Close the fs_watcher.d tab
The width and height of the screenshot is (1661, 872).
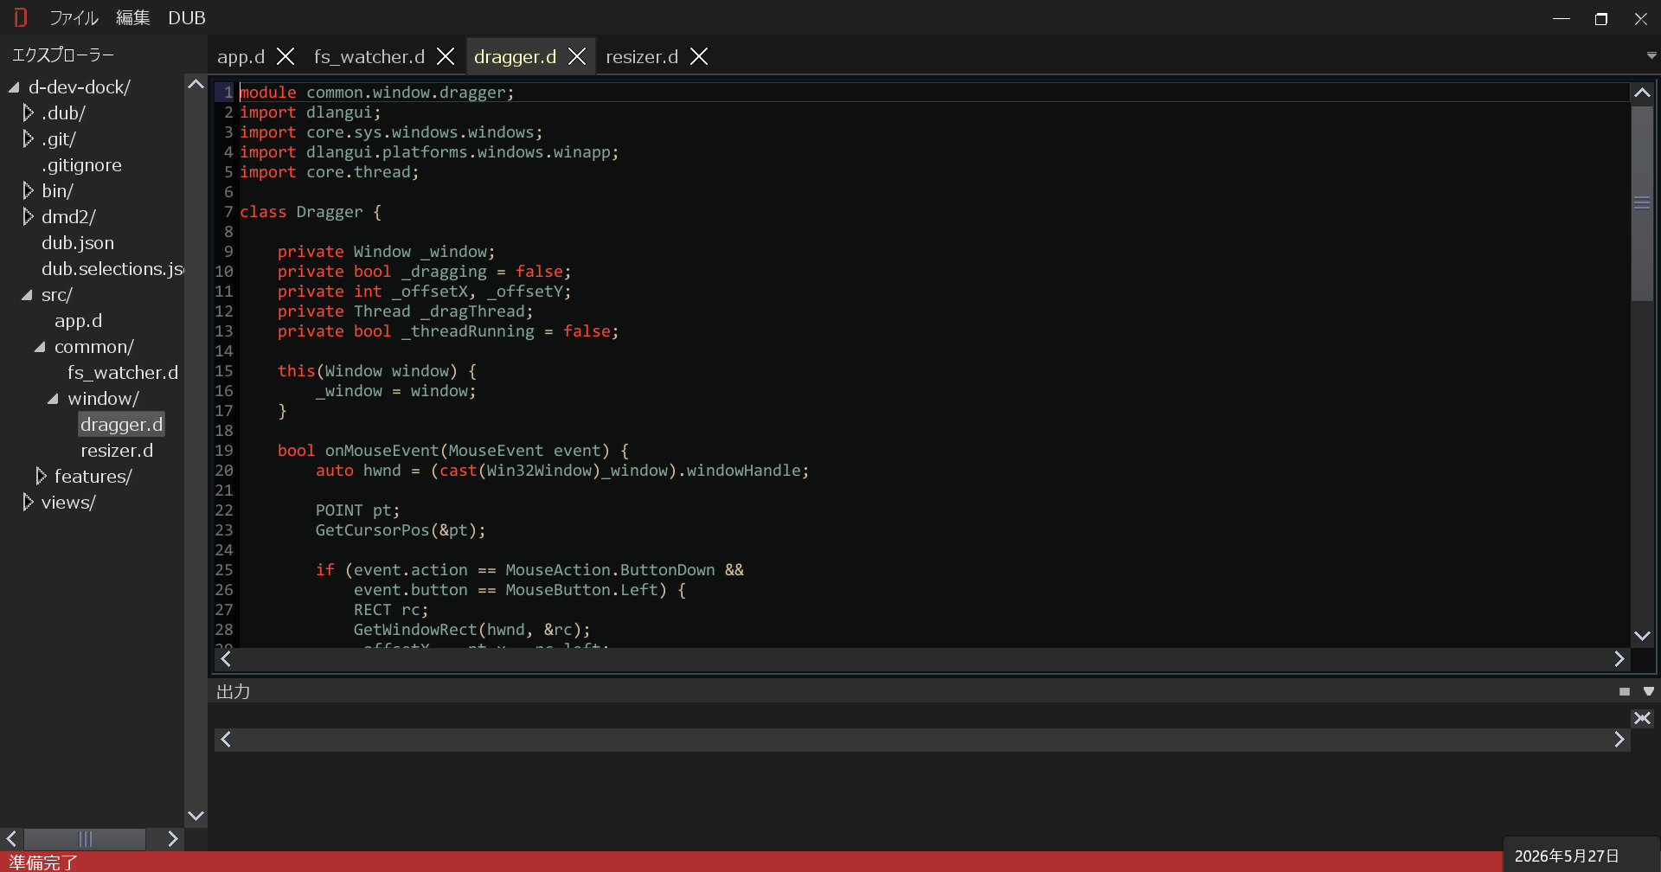click(x=446, y=57)
